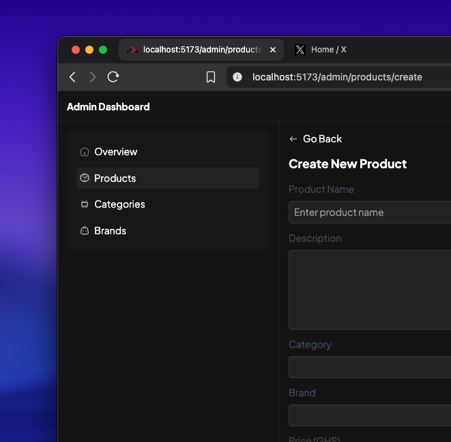Click the Categories icon in sidebar
This screenshot has width=451, height=442.
point(85,204)
